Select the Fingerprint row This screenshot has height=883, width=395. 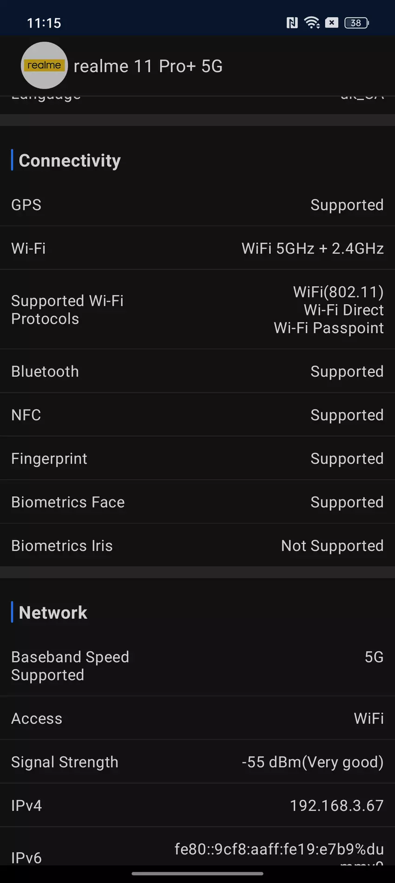(197, 459)
